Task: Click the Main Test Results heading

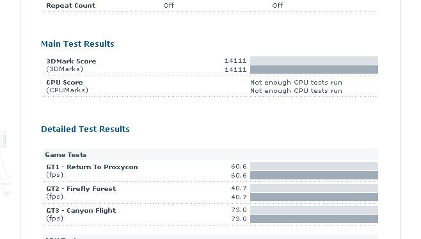Action: [x=77, y=44]
